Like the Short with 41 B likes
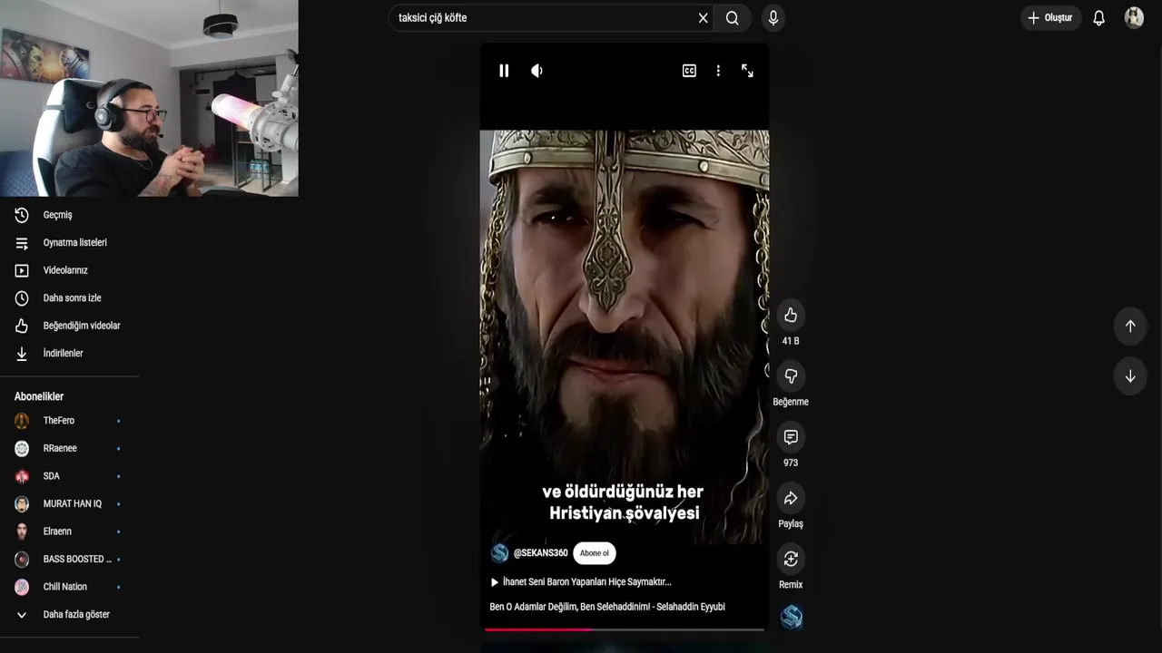 coord(791,315)
